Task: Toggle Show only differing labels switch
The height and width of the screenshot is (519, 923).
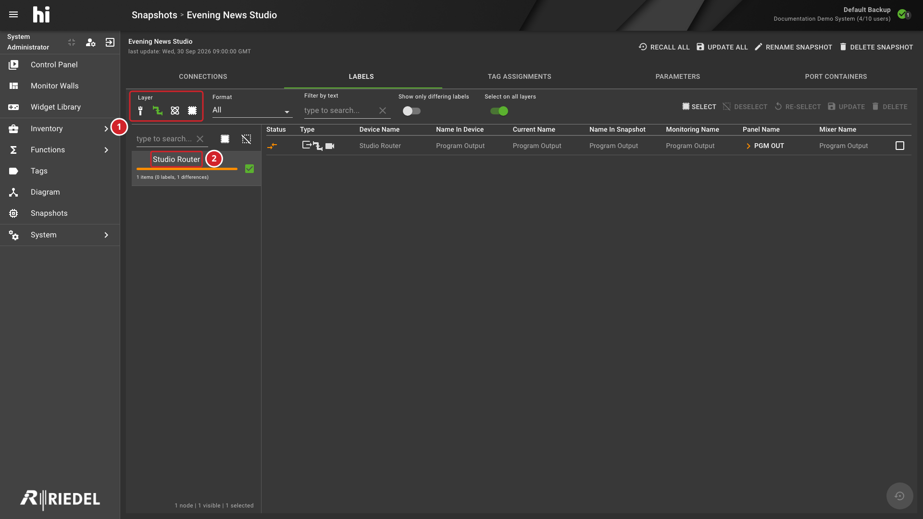Action: [412, 111]
